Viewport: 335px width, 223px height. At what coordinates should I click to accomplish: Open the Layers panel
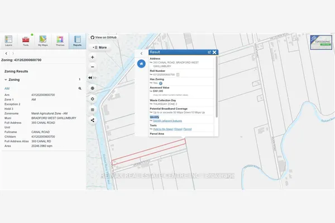click(x=8, y=41)
